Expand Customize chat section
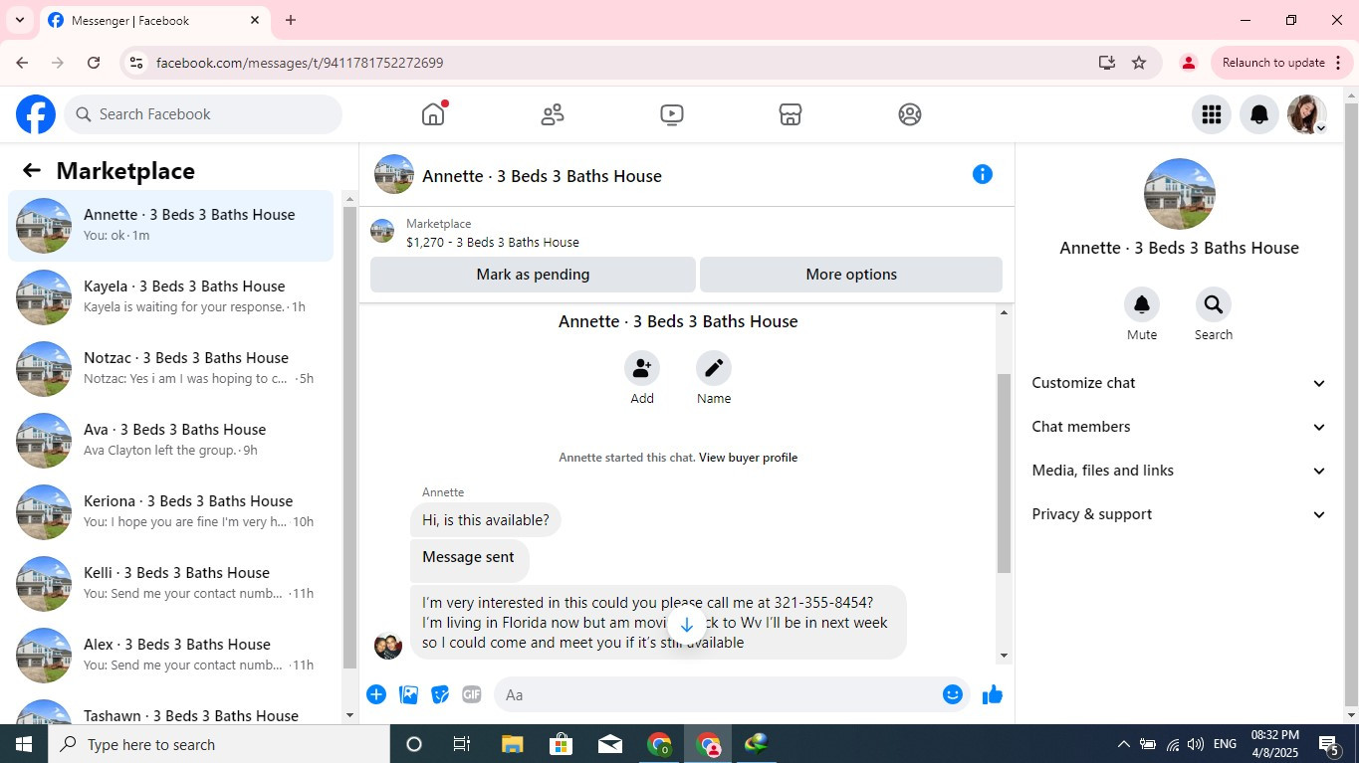The width and height of the screenshot is (1359, 763). click(x=1179, y=383)
